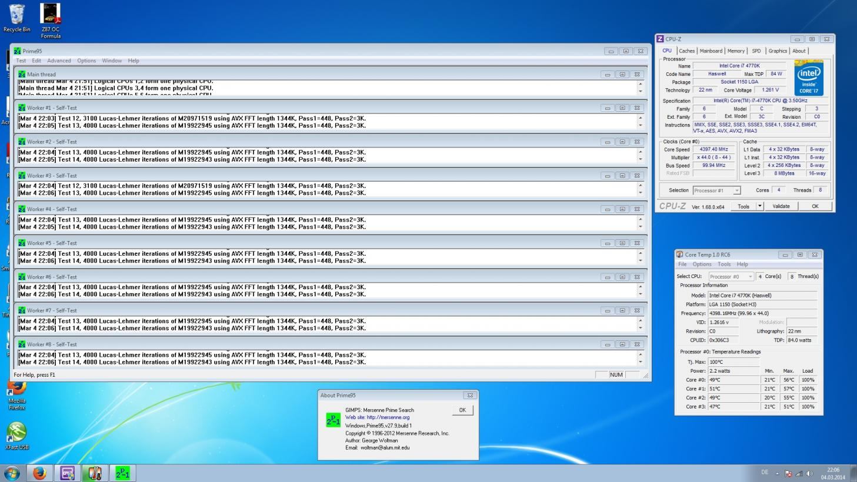Screen dimensions: 857x482
Task: Click the Tools button in CPU-Z
Action: (743, 206)
